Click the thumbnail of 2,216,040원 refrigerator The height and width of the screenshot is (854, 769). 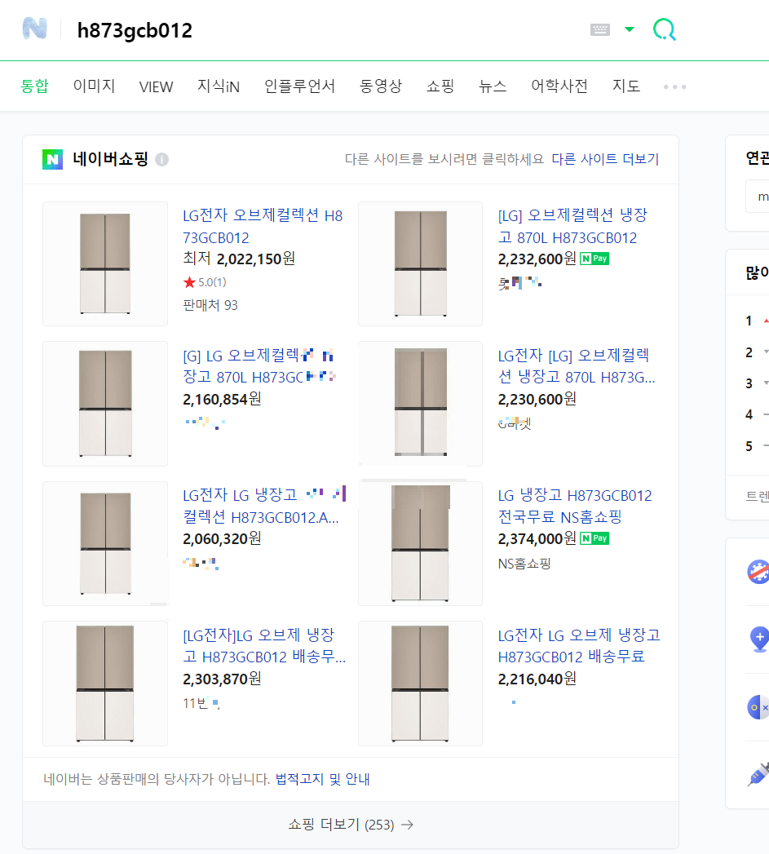click(421, 684)
